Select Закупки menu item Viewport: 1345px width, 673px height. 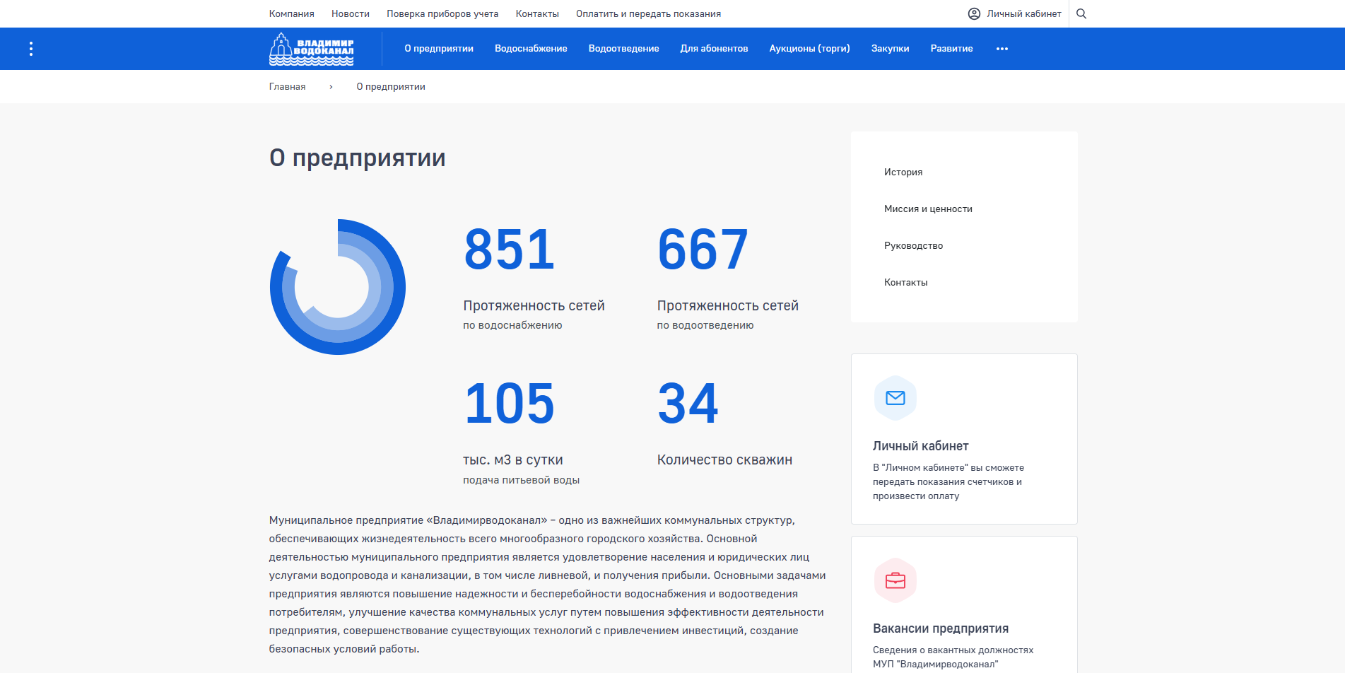(890, 49)
